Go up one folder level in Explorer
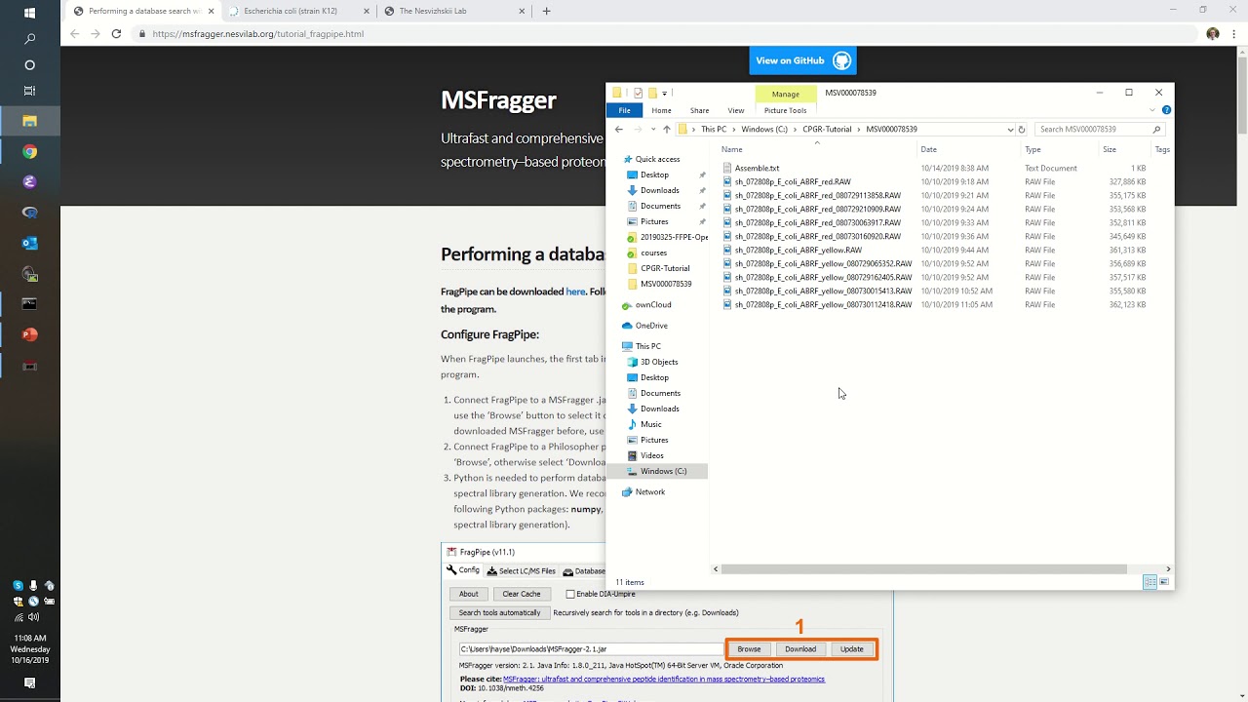The width and height of the screenshot is (1248, 702). [666, 129]
